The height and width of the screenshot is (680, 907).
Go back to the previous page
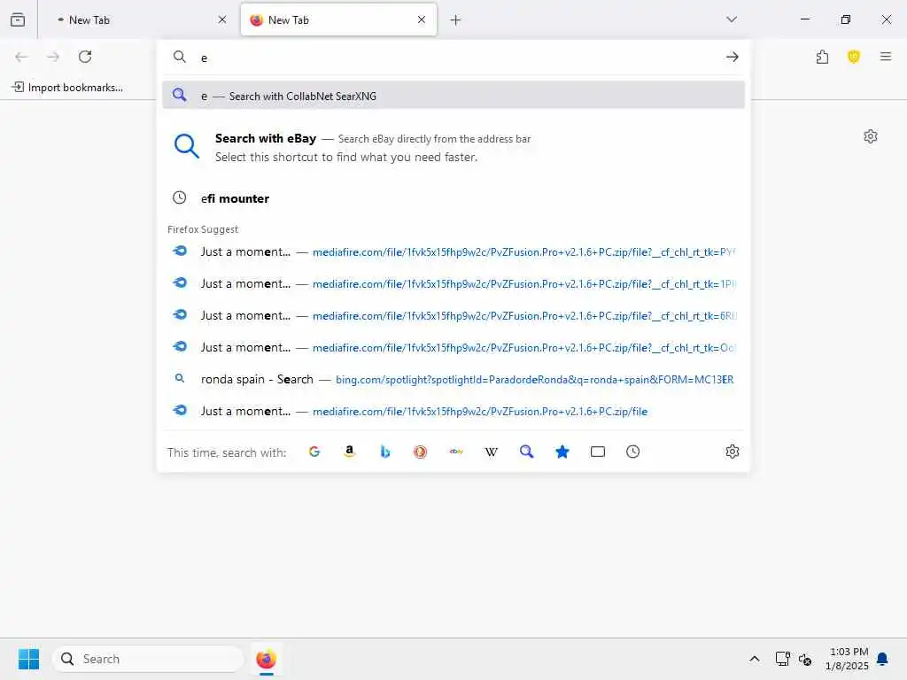click(x=21, y=57)
